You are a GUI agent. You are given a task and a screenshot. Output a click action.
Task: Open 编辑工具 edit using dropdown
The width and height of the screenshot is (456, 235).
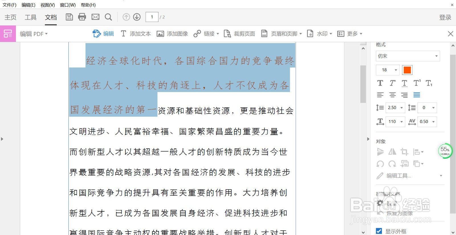(410, 176)
